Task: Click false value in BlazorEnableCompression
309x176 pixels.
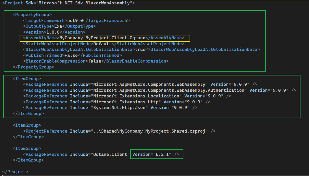Action: (94, 61)
